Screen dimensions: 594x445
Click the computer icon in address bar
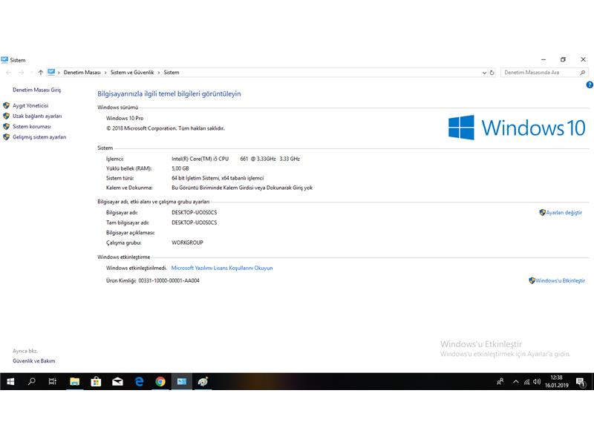point(51,72)
